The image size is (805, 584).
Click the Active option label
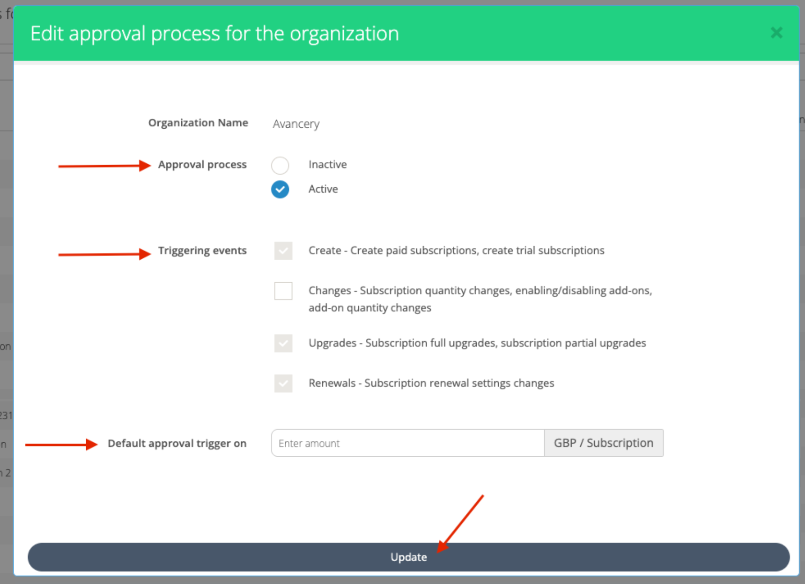(x=323, y=189)
